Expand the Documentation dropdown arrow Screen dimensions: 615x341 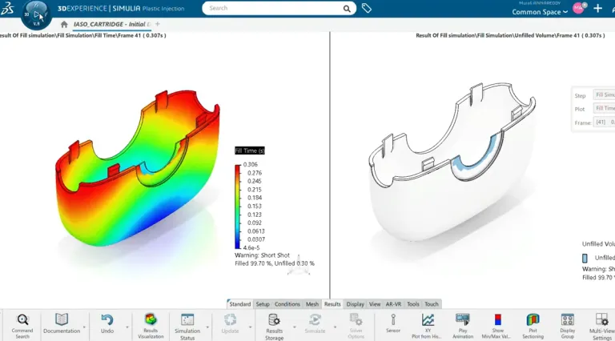click(x=84, y=327)
